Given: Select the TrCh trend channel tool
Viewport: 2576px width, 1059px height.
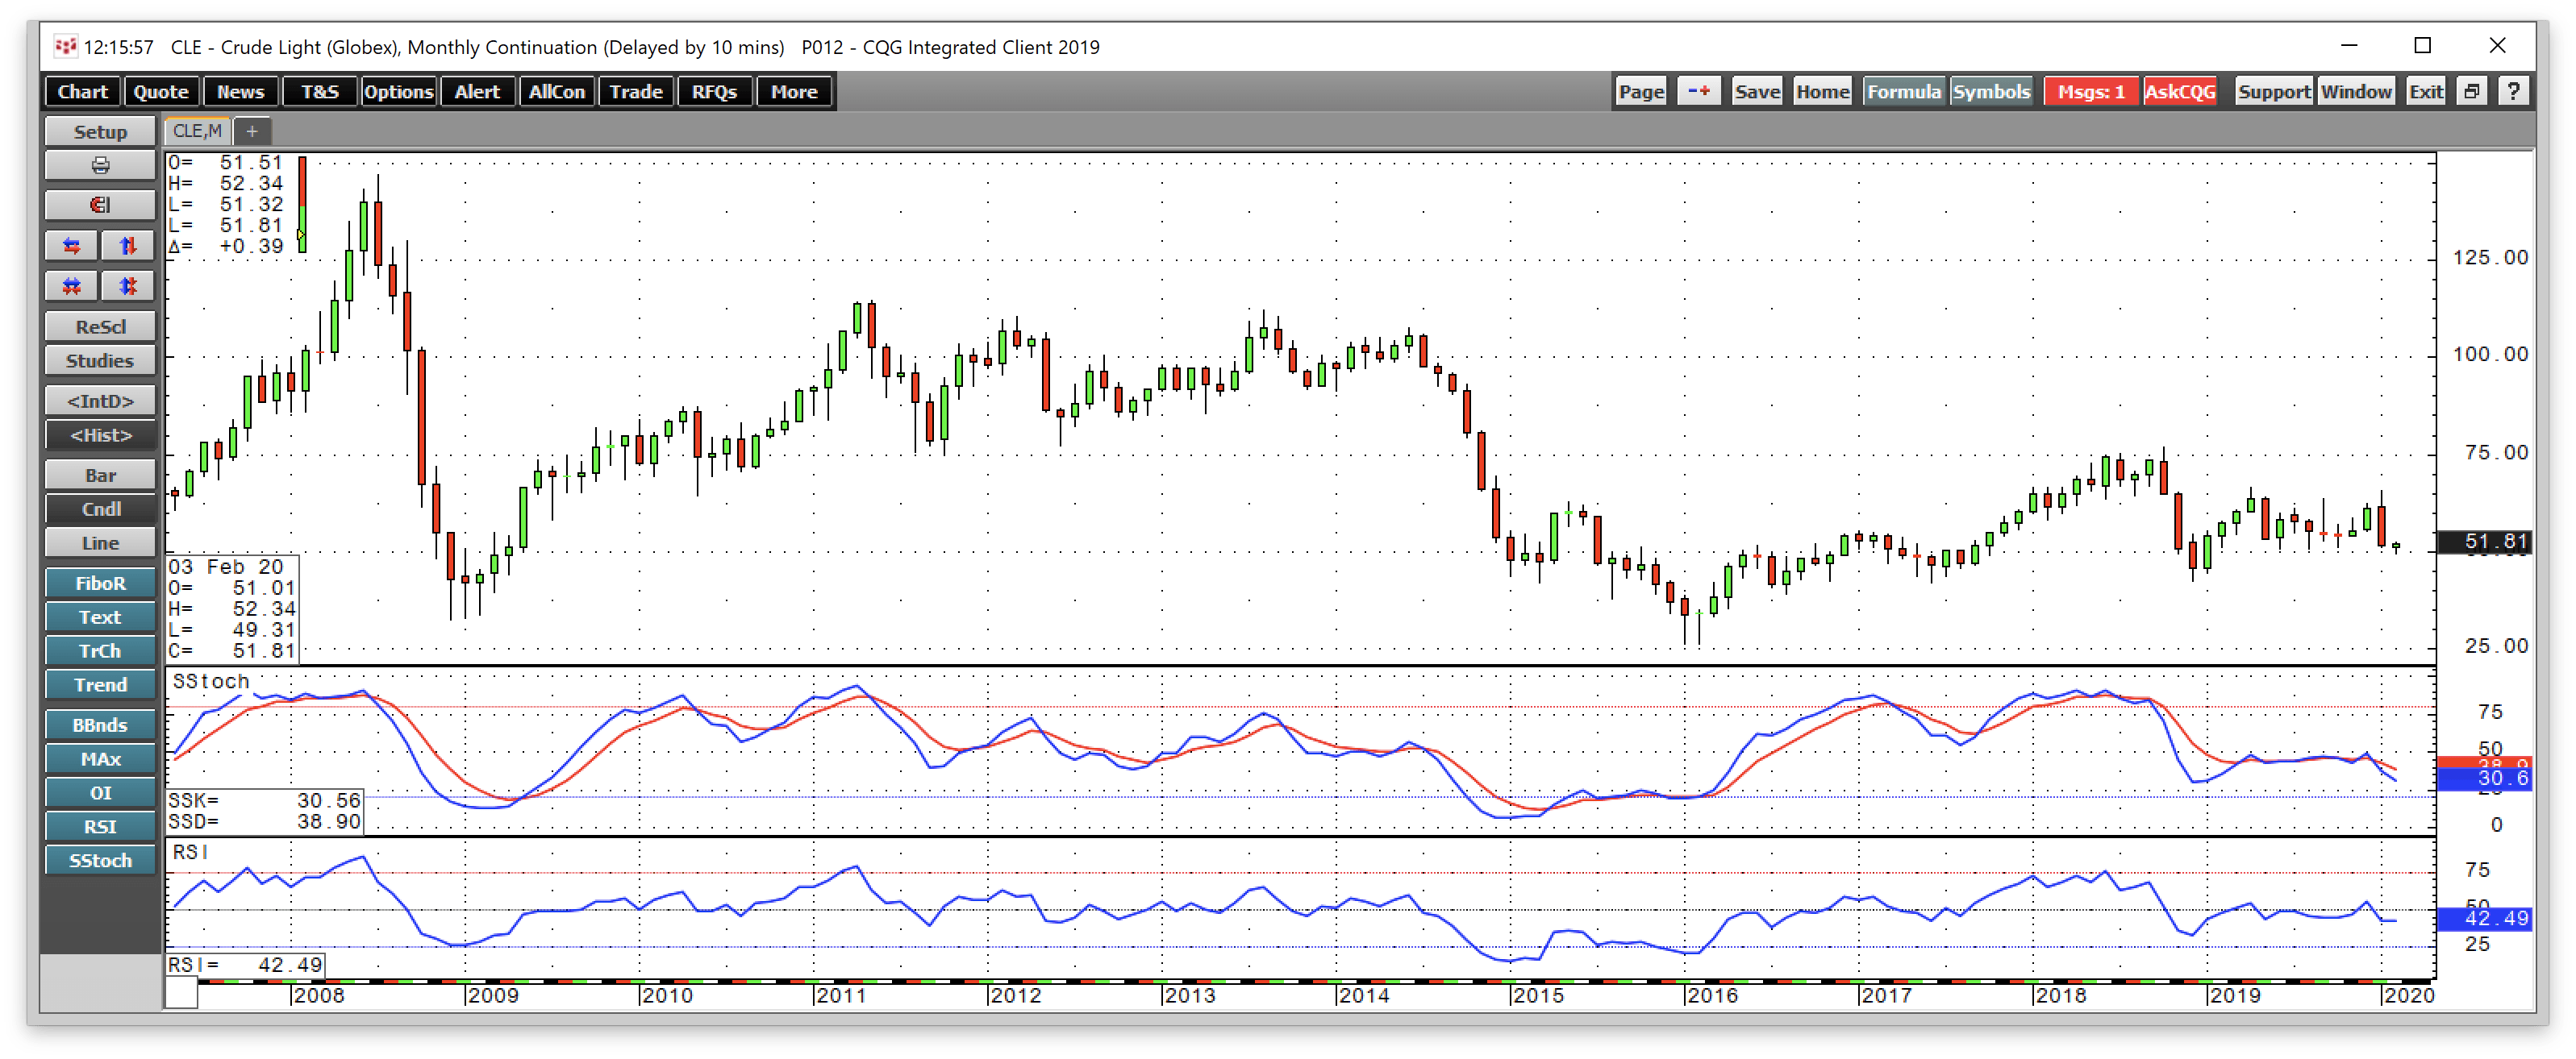Looking at the screenshot, I should [100, 651].
